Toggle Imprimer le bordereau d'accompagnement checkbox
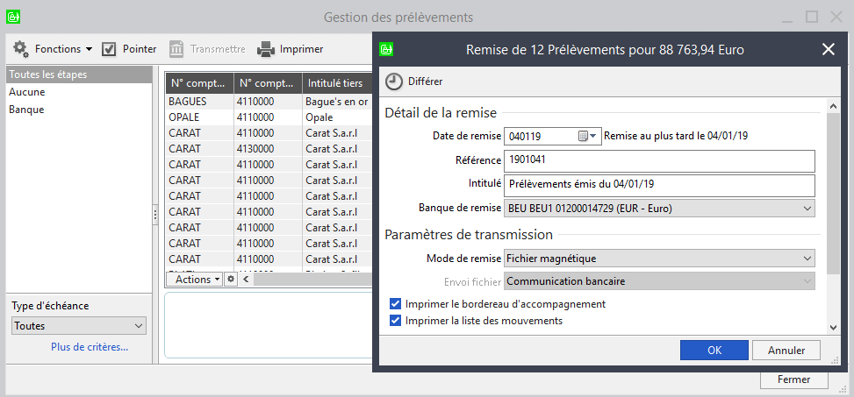854x397 pixels. 396,304
